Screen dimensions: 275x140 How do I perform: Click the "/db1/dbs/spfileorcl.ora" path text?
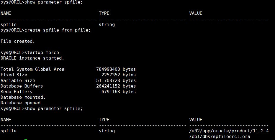click(220, 136)
